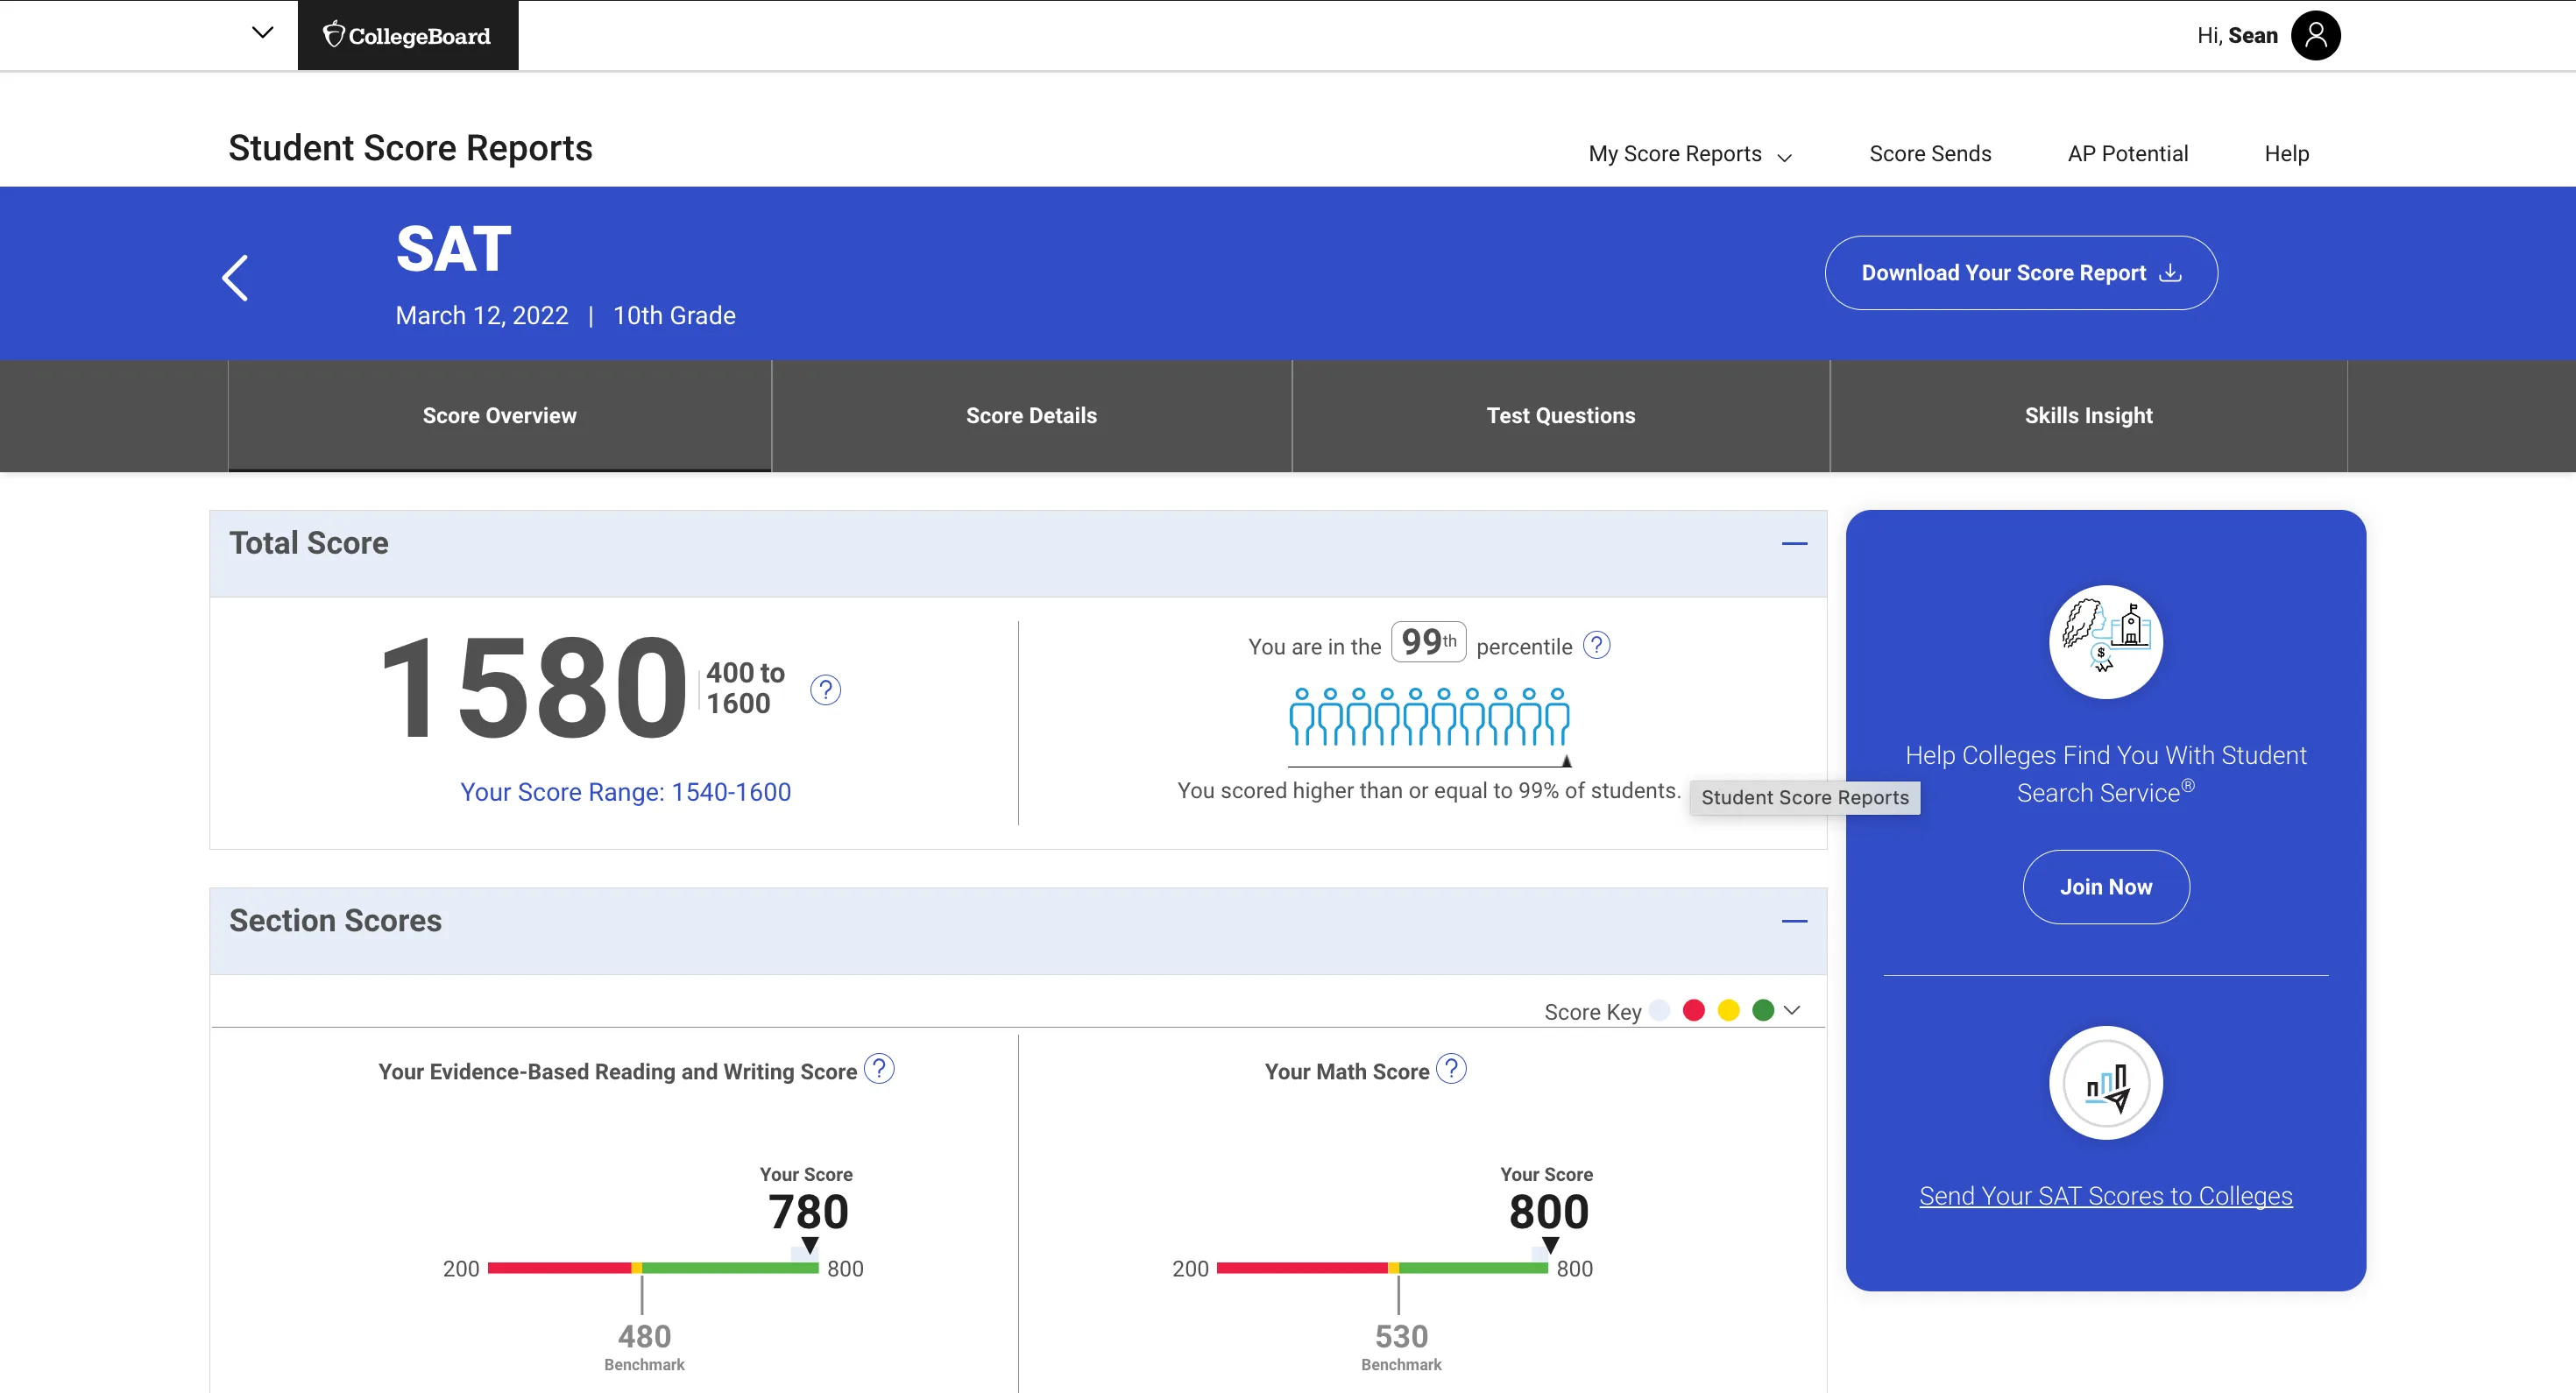
Task: Open the Test Questions tab
Action: (x=1560, y=416)
